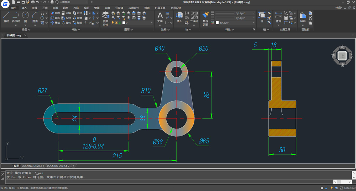Open the Insert (插入) ribbon tab
The width and height of the screenshot is (356, 191).
click(x=24, y=8)
